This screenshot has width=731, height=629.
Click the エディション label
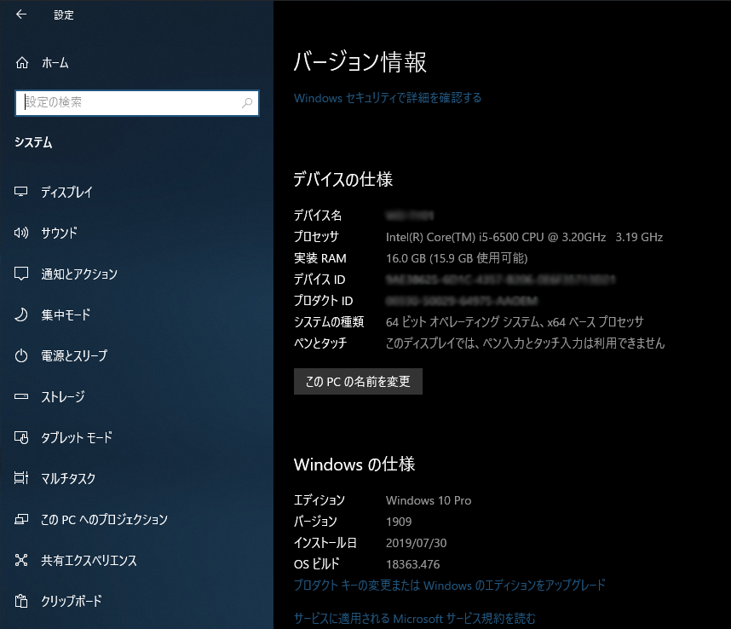click(x=319, y=500)
